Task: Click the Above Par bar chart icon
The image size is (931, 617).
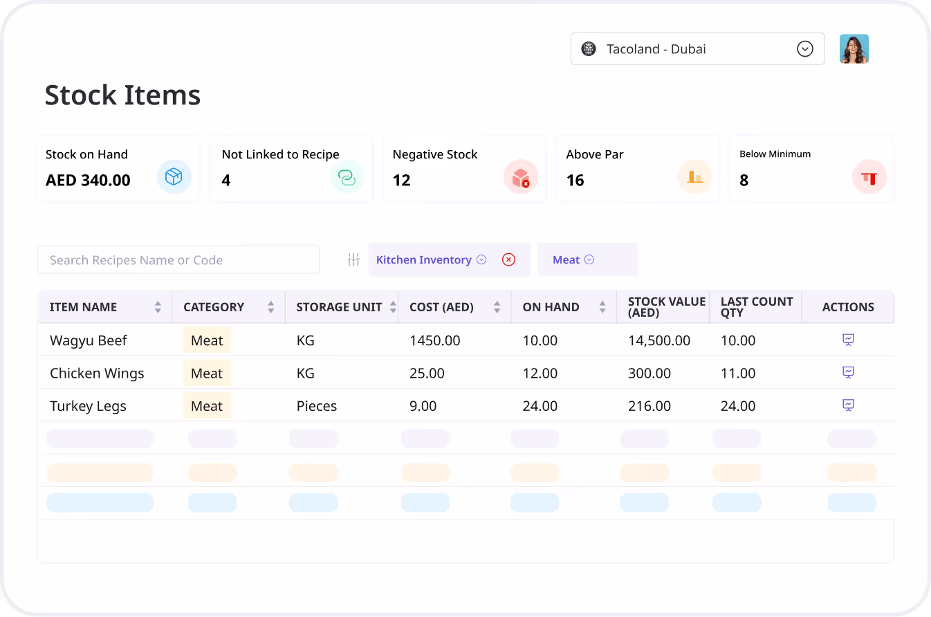Action: pos(694,177)
